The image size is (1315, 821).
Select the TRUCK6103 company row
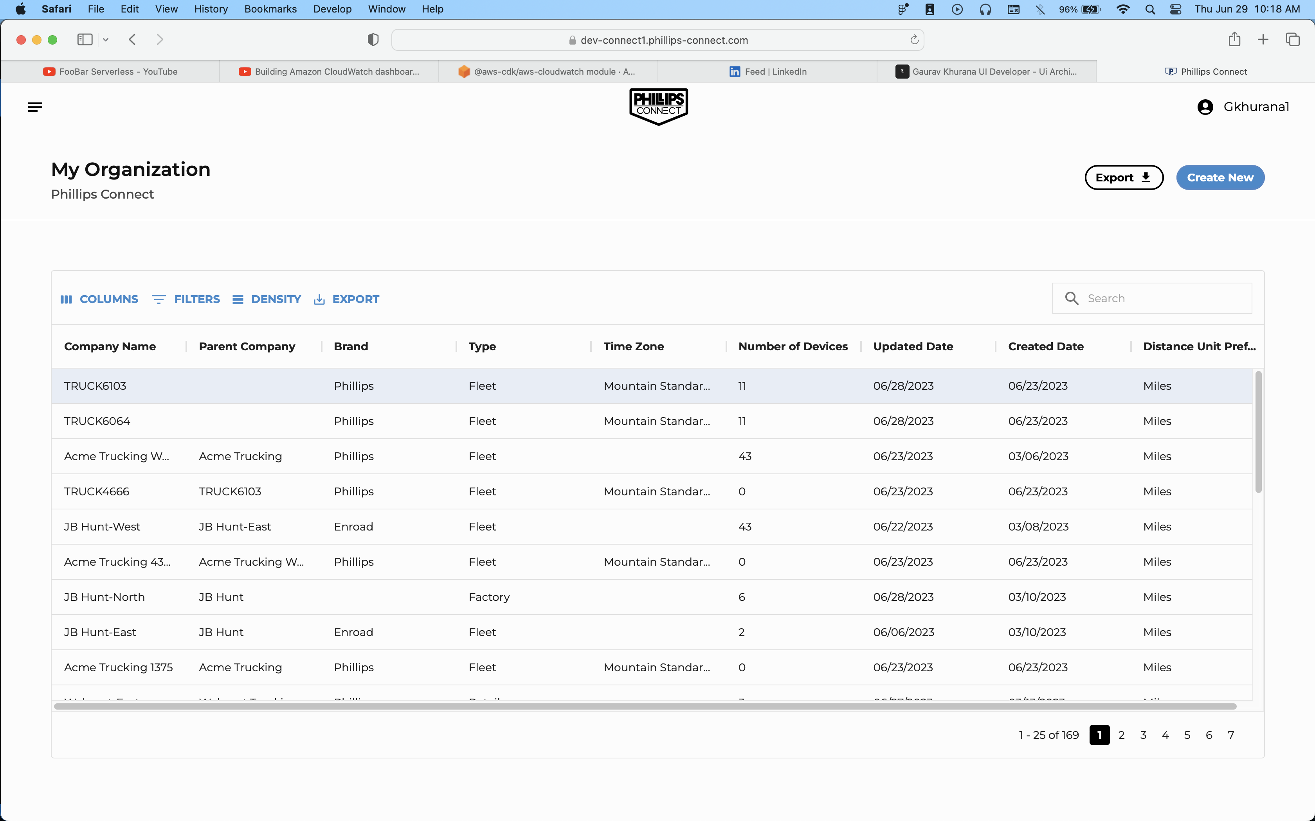[x=652, y=386]
